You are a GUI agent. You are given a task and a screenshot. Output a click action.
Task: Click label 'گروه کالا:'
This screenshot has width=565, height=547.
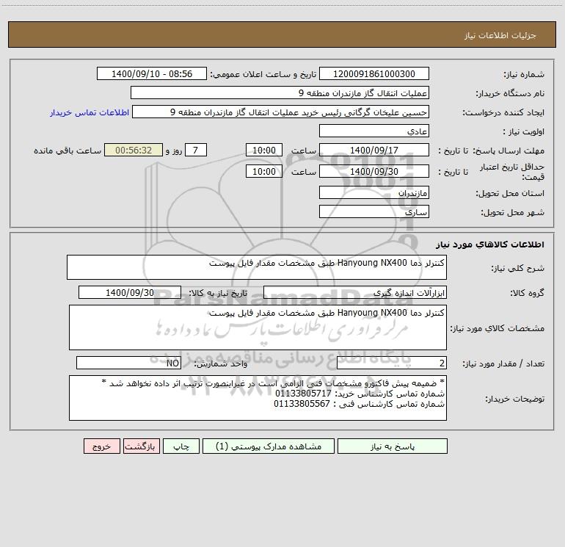click(527, 293)
